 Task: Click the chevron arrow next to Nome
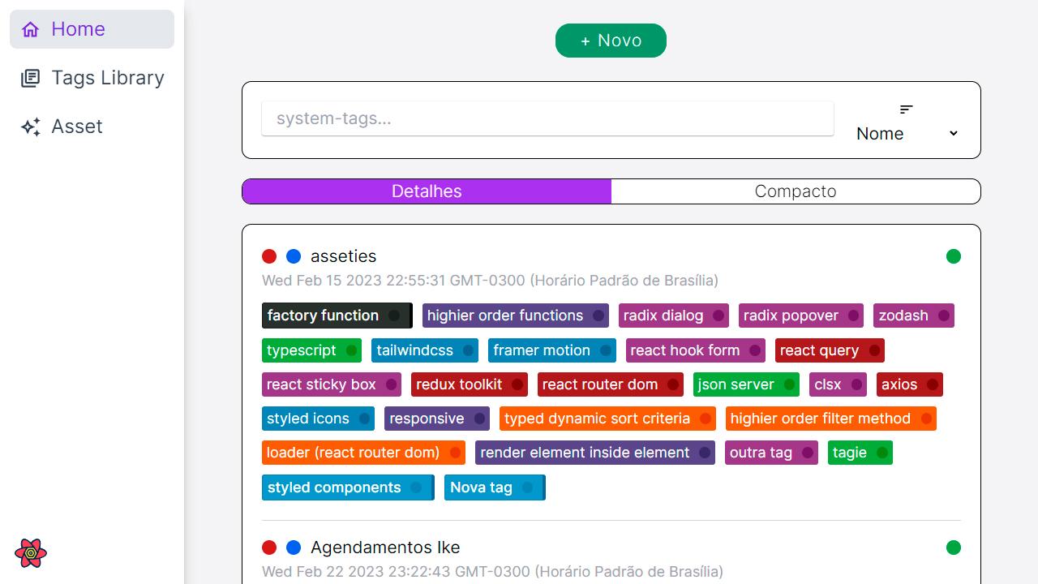coord(954,134)
